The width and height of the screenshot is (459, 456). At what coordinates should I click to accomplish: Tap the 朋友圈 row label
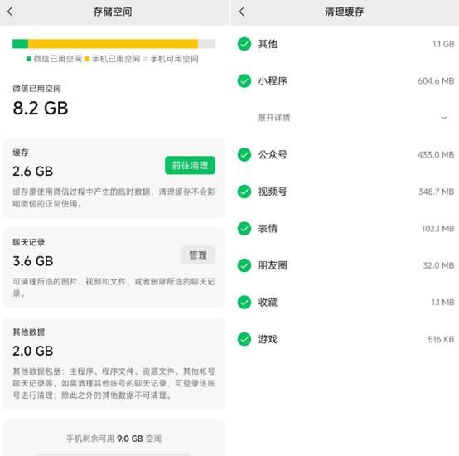(x=273, y=265)
